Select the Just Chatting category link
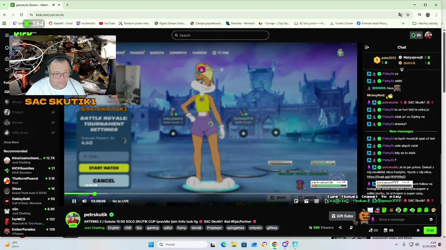The width and height of the screenshot is (446, 250). [x=94, y=228]
